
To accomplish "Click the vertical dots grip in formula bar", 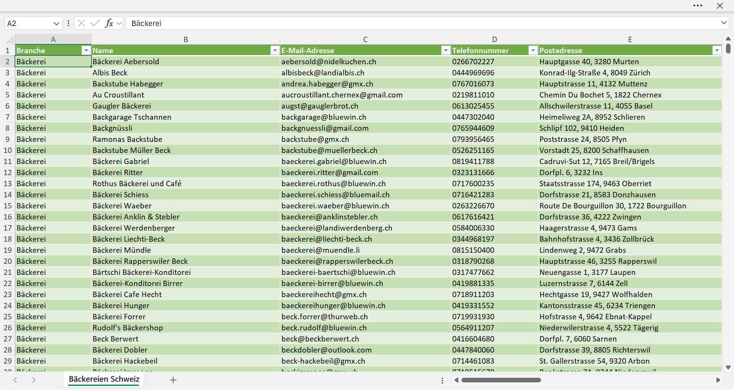I will (x=68, y=23).
